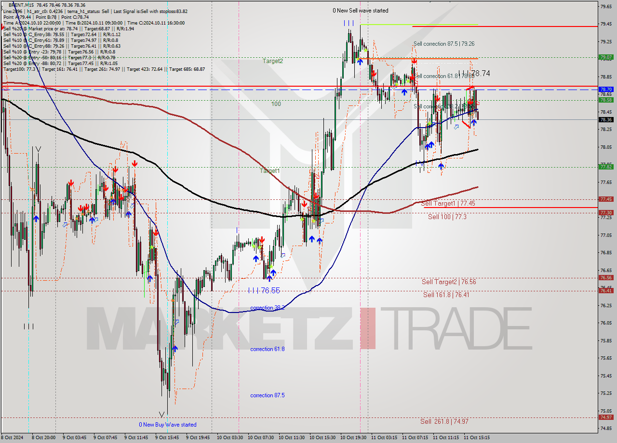The width and height of the screenshot is (617, 443).
Task: Click the '9 Oct 15:45' time label
Action: [168, 438]
